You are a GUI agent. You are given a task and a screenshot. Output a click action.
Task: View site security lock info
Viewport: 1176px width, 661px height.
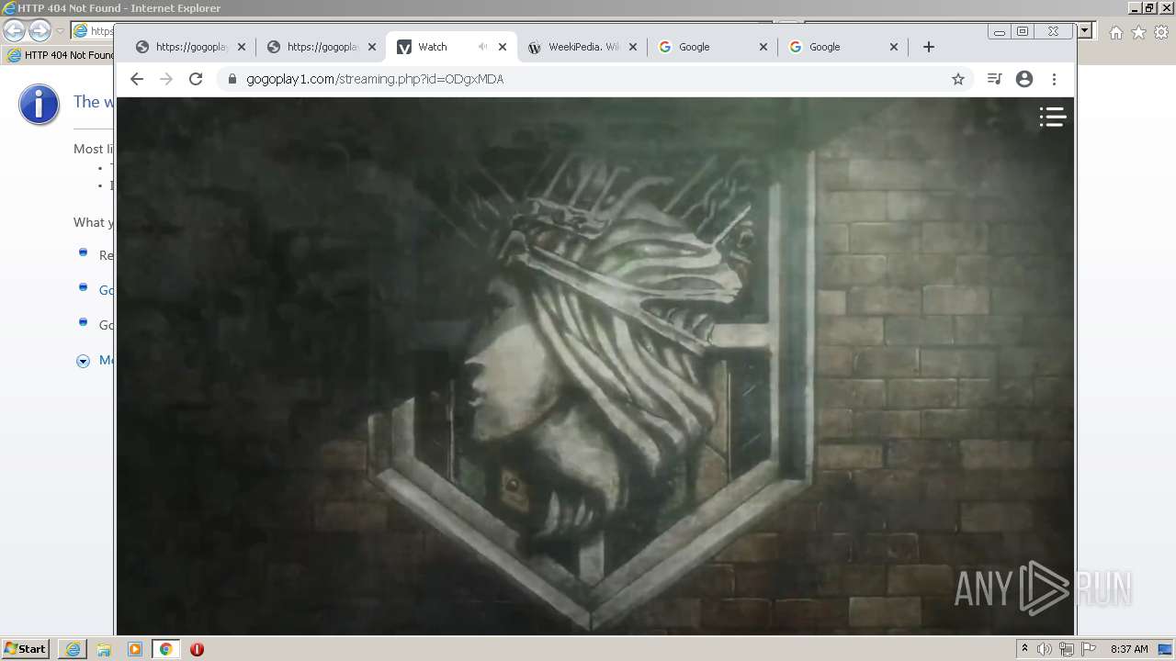232,79
